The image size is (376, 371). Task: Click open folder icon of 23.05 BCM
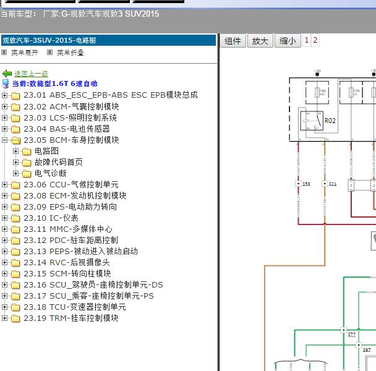pos(16,140)
